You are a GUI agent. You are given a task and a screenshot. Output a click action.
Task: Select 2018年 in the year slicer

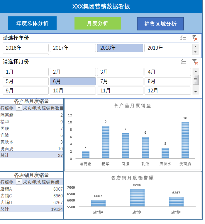click(x=120, y=48)
